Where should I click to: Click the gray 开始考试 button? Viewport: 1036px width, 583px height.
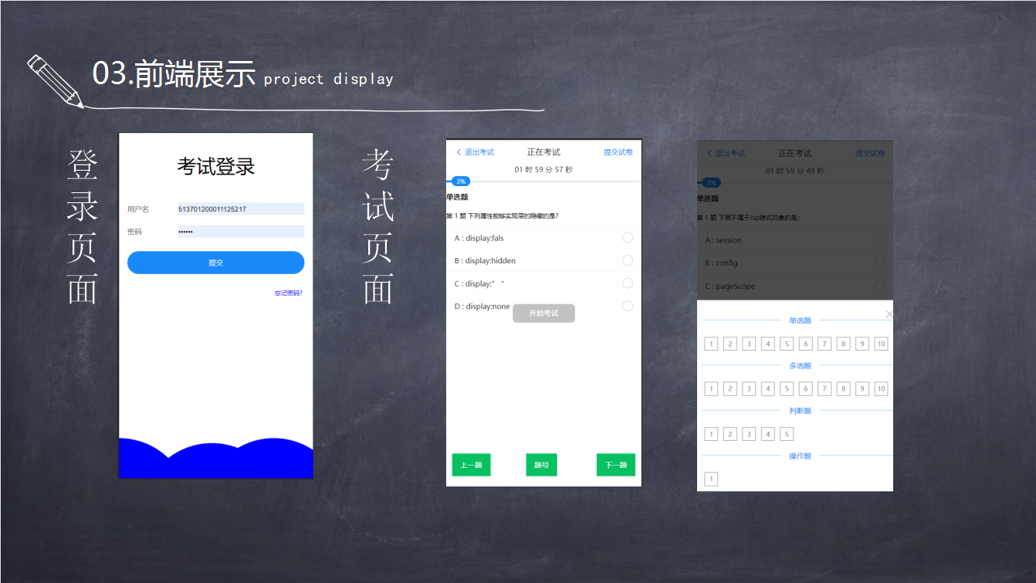tap(543, 314)
